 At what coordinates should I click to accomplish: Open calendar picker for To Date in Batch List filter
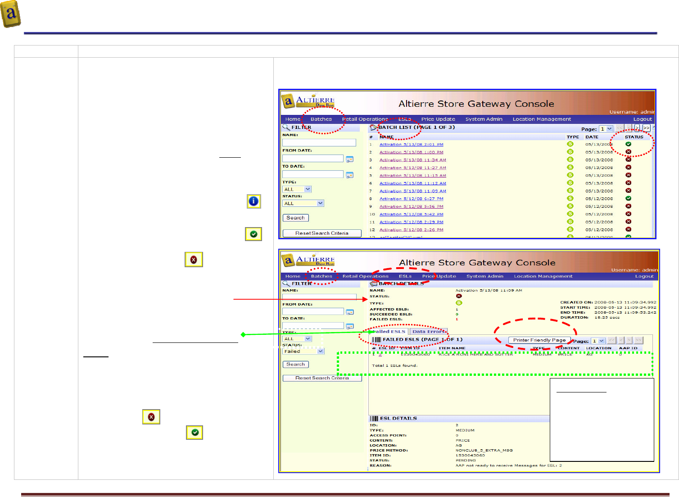tap(349, 175)
